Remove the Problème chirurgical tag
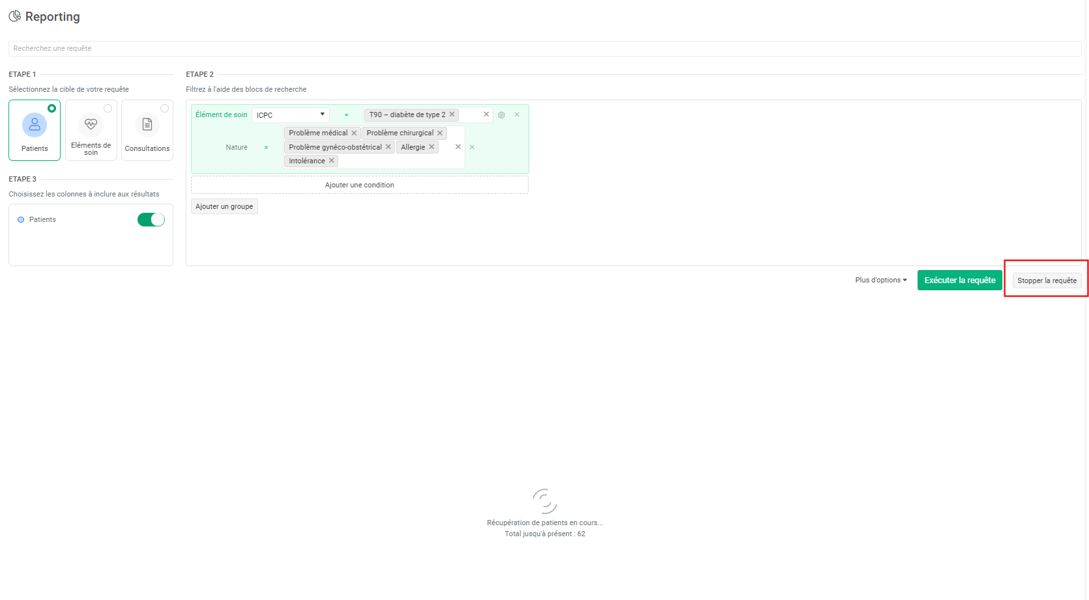Screen dimensions: 1089x600 pyautogui.click(x=440, y=133)
